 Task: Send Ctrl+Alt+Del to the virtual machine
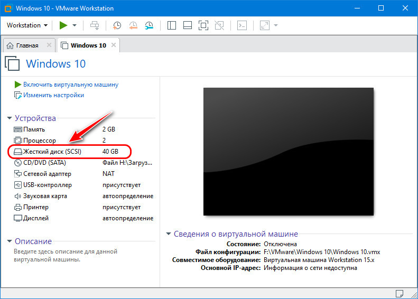click(95, 25)
